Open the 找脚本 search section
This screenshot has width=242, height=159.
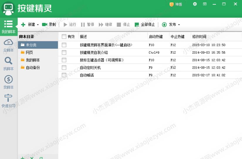point(9,64)
